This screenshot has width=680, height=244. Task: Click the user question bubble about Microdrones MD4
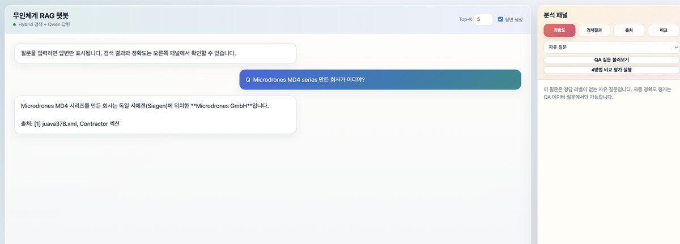pyautogui.click(x=380, y=79)
